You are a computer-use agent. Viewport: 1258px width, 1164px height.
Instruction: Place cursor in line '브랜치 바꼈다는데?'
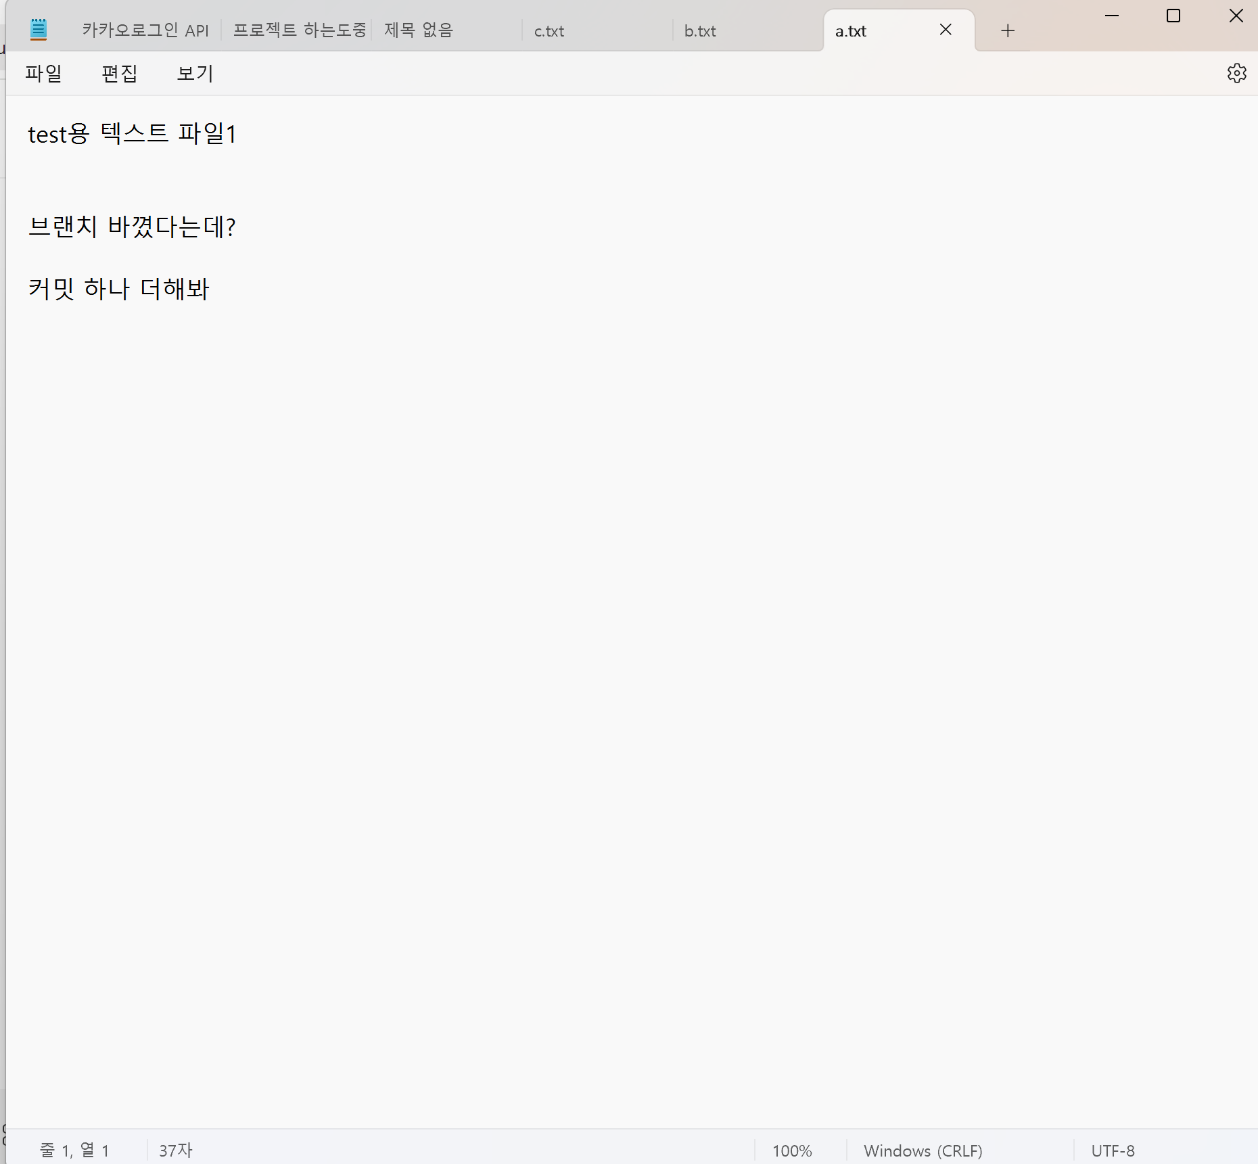(132, 227)
